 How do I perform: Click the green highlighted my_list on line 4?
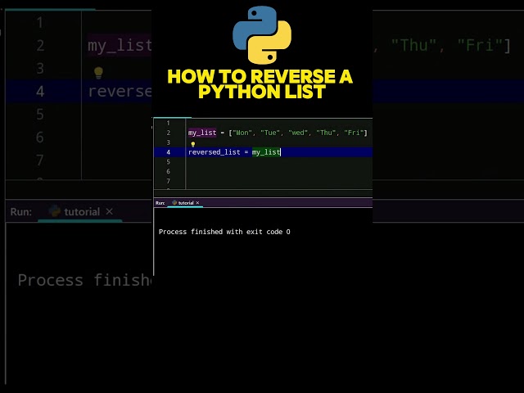266,152
